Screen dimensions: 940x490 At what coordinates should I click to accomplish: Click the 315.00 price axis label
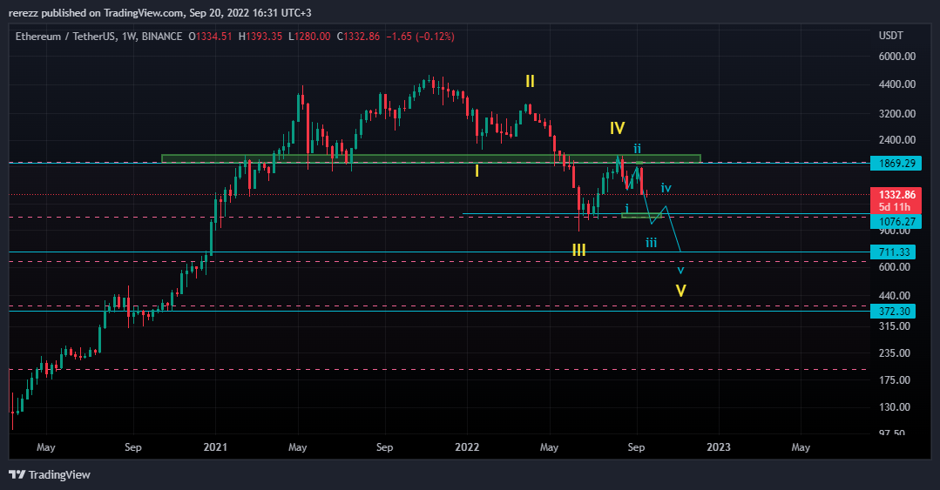click(894, 326)
